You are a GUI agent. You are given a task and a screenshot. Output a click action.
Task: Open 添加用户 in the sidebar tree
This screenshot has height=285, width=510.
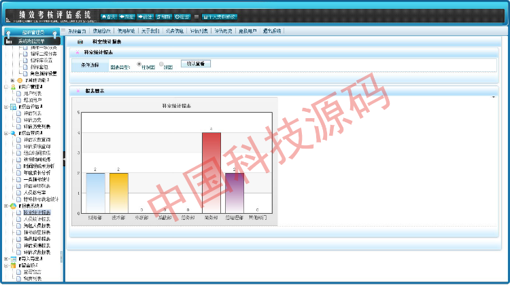pyautogui.click(x=33, y=100)
